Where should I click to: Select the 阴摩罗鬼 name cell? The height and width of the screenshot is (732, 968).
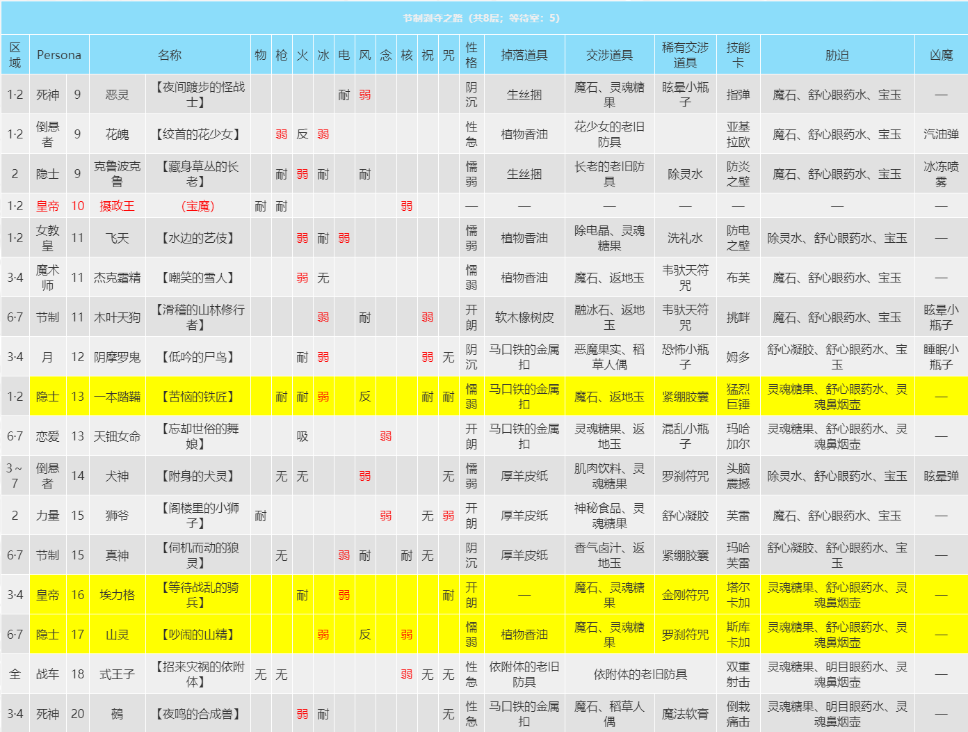pyautogui.click(x=118, y=357)
